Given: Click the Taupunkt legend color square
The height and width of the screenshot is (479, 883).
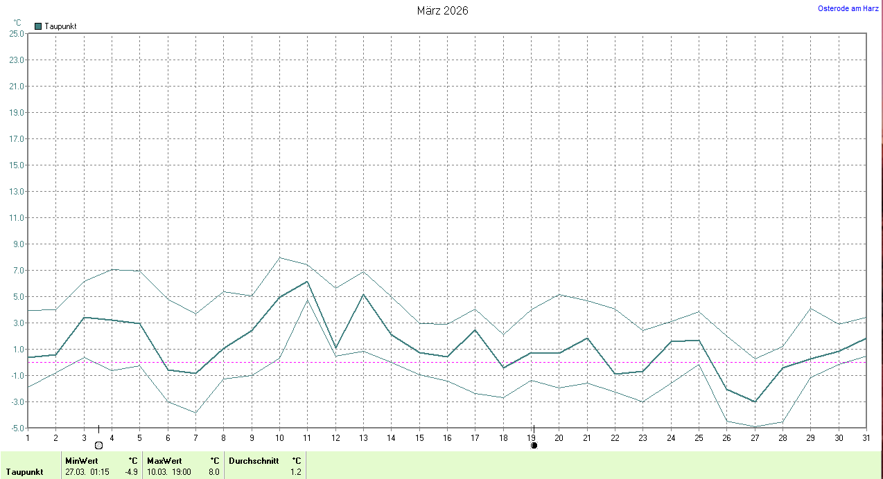Looking at the screenshot, I should (38, 26).
